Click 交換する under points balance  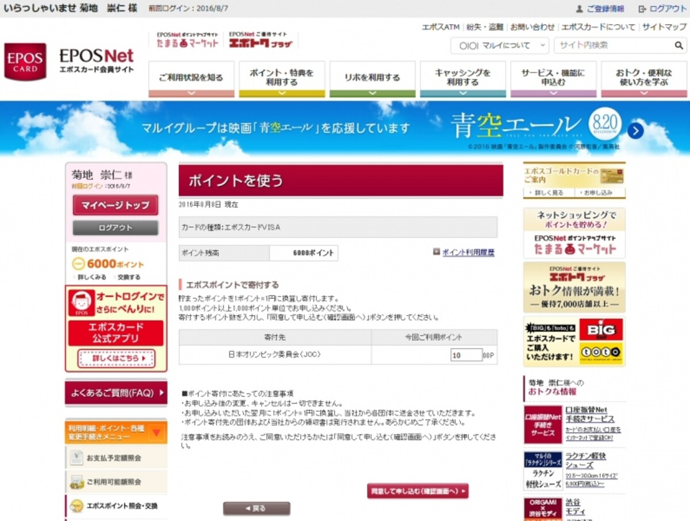tap(129, 277)
